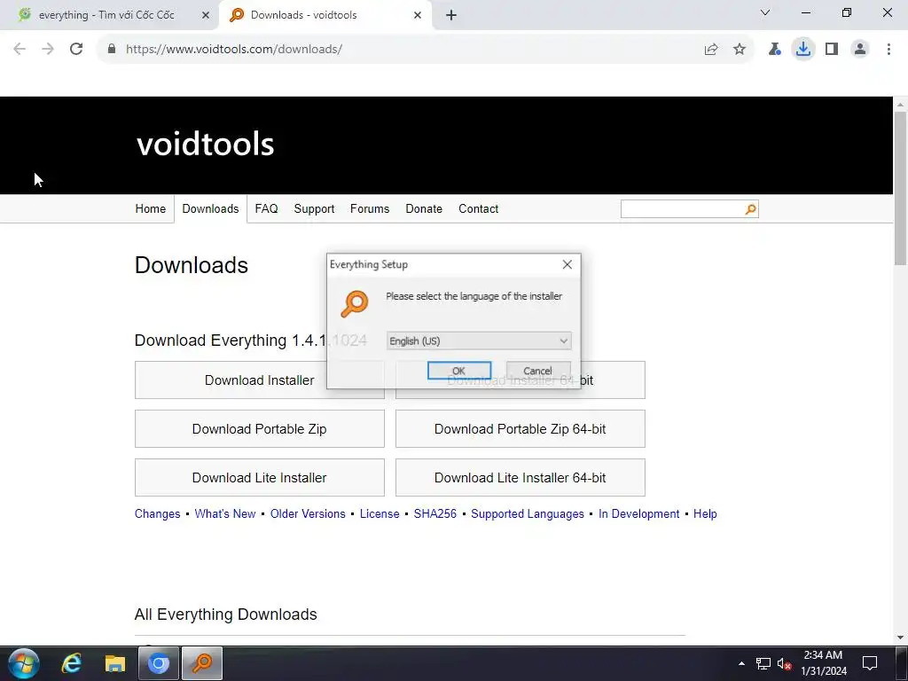Select the 'Downloads - voidtools' tab
This screenshot has width=908, height=681.
coord(325,15)
